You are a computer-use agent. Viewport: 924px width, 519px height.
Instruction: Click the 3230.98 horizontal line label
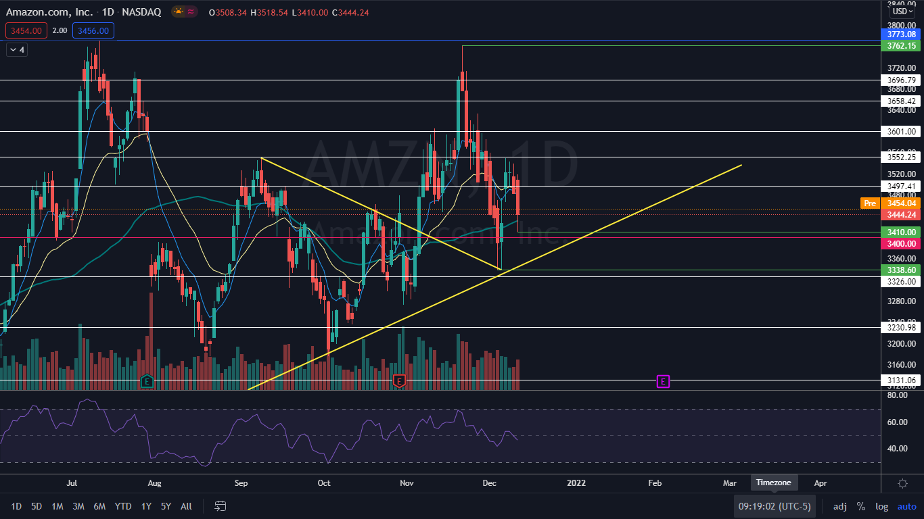click(x=902, y=328)
